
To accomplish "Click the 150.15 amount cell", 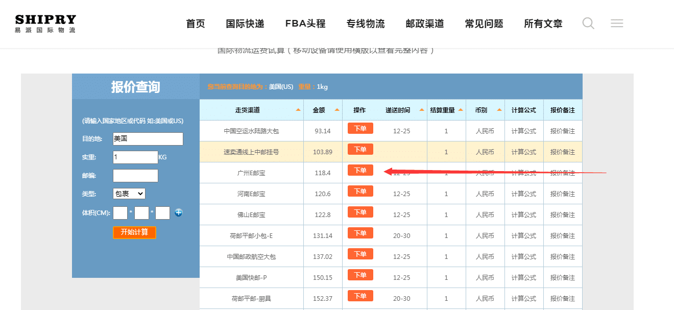I will (323, 278).
